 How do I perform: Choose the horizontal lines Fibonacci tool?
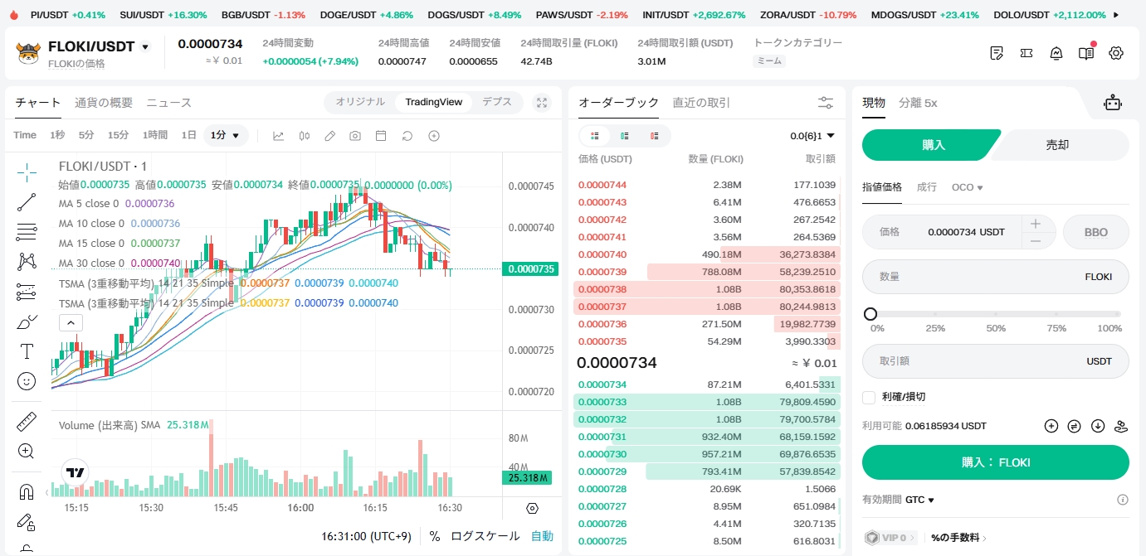[x=27, y=232]
